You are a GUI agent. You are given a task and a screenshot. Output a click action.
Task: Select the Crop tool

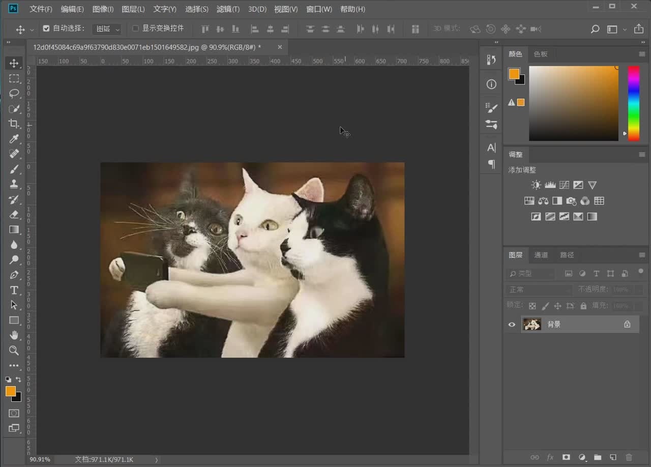[x=14, y=124]
